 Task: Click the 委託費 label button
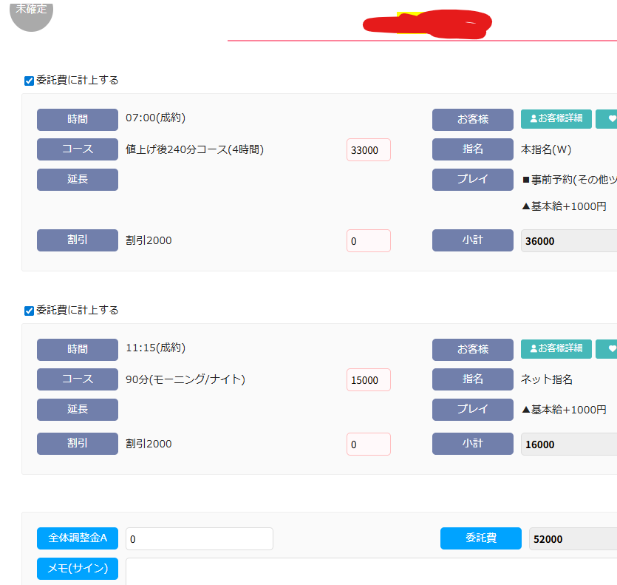pos(480,538)
